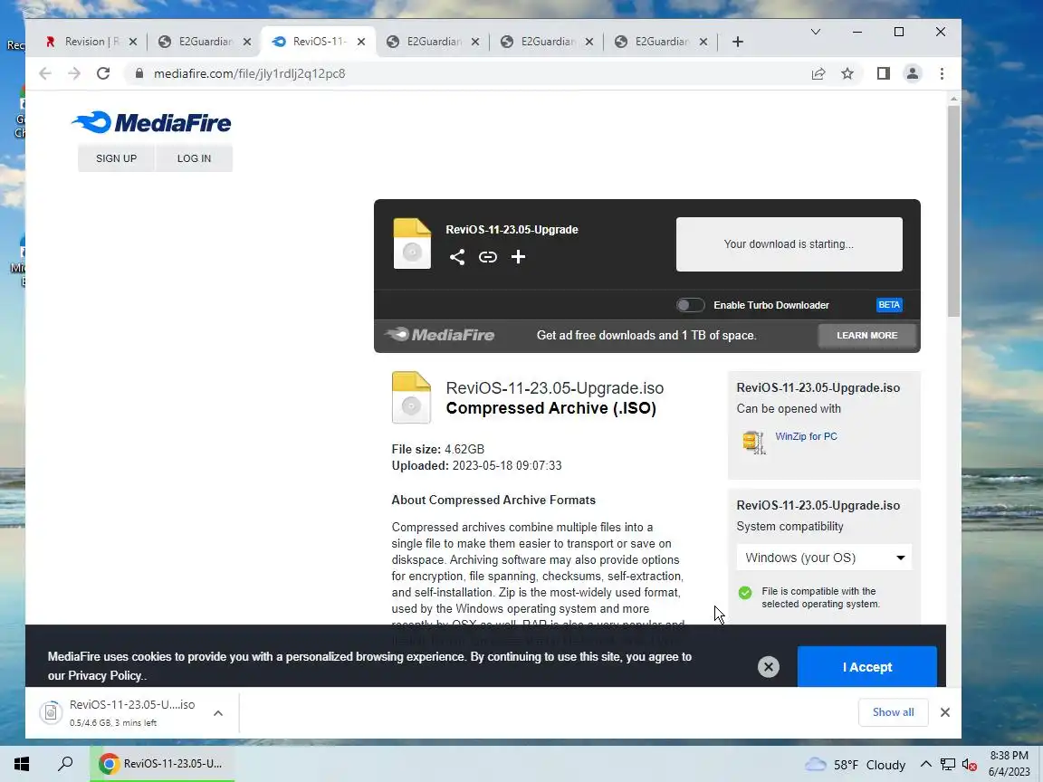1043x782 pixels.
Task: Click the 'File size: 4.62GB' text
Action: pos(437,449)
